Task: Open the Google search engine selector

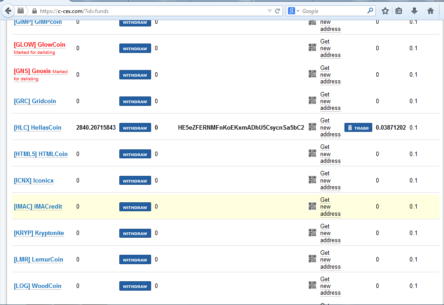Action: coord(293,11)
